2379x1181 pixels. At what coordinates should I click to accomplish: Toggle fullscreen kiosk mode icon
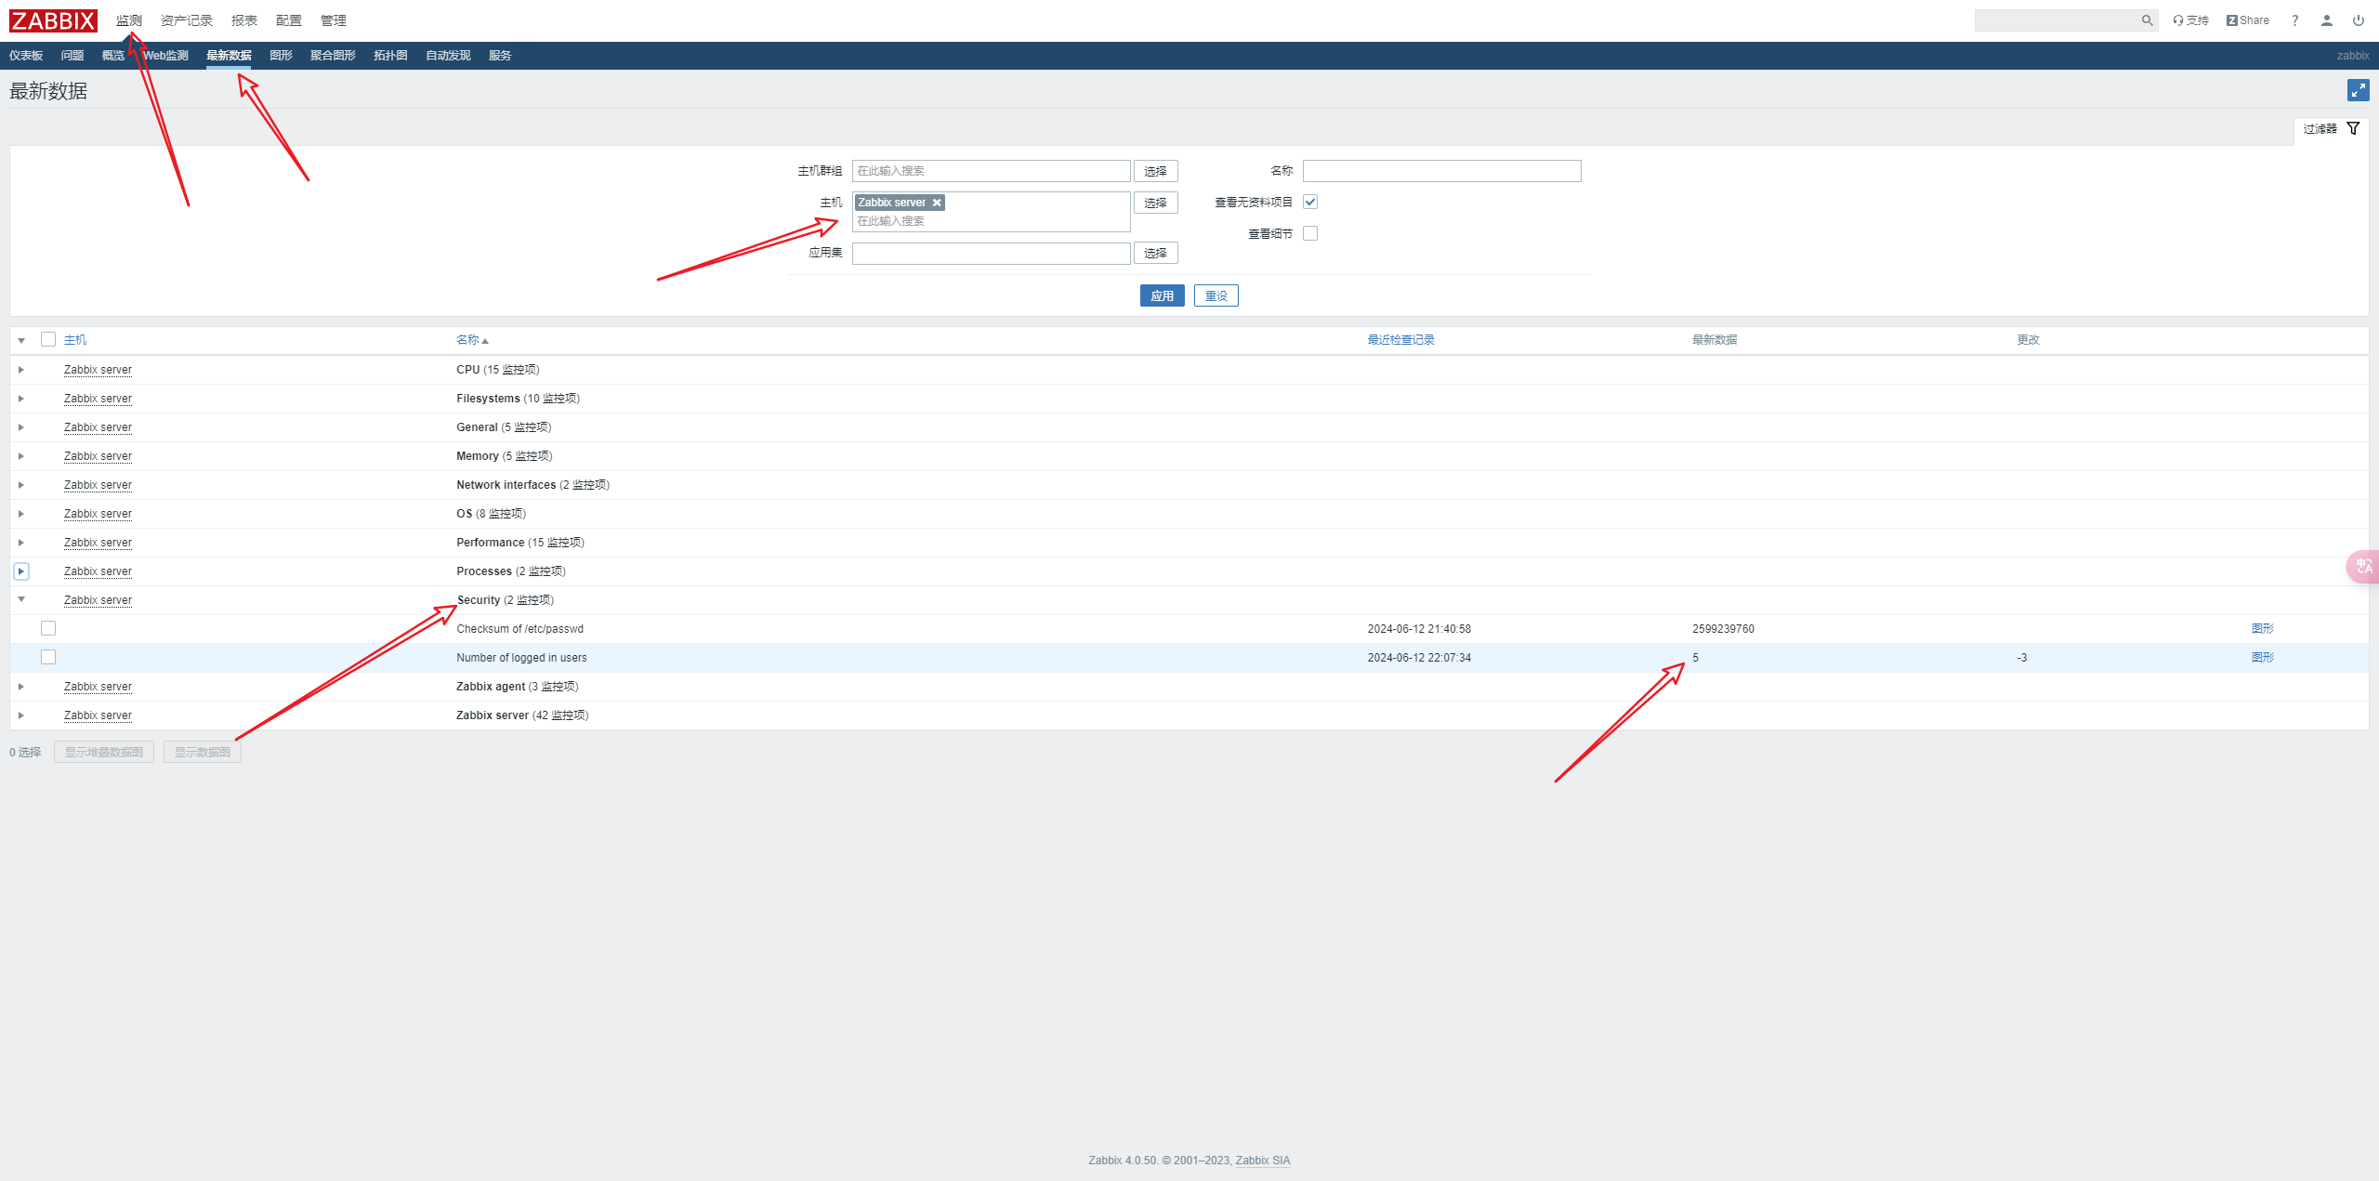click(x=2358, y=90)
